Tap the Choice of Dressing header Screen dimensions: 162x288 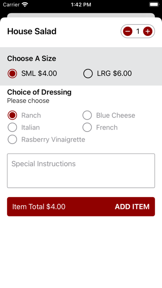pyautogui.click(x=39, y=92)
